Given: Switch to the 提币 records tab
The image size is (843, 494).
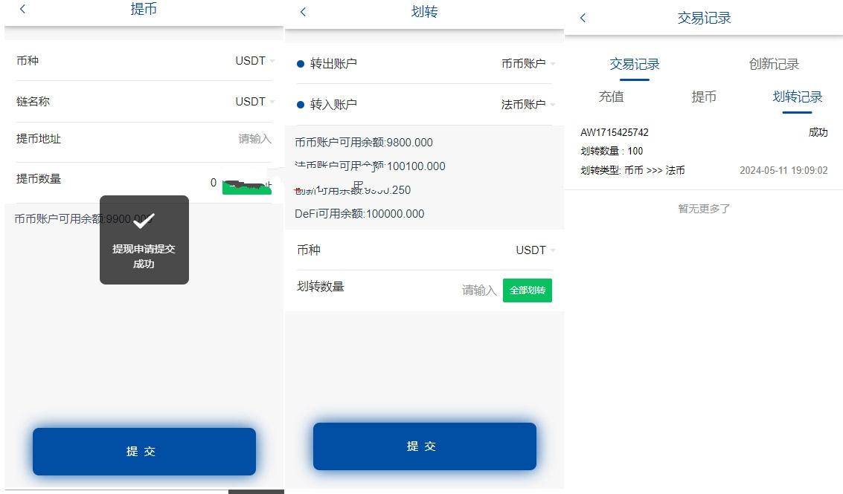Looking at the screenshot, I should (704, 97).
